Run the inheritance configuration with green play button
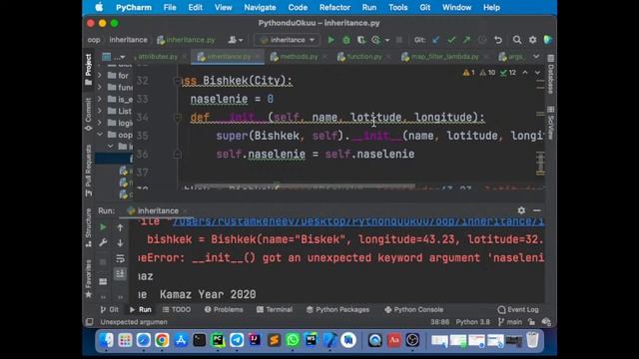The image size is (639, 359). coord(330,40)
